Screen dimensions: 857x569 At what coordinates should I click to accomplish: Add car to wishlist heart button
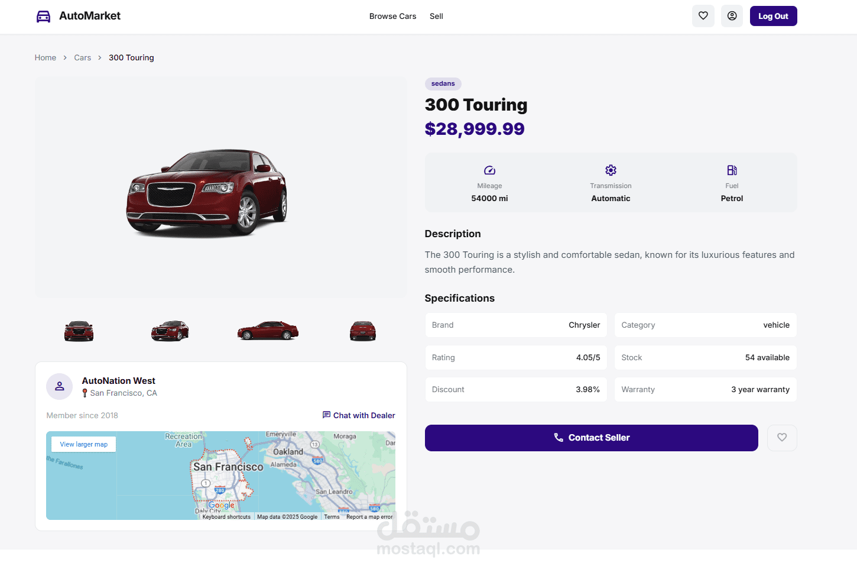[782, 438]
